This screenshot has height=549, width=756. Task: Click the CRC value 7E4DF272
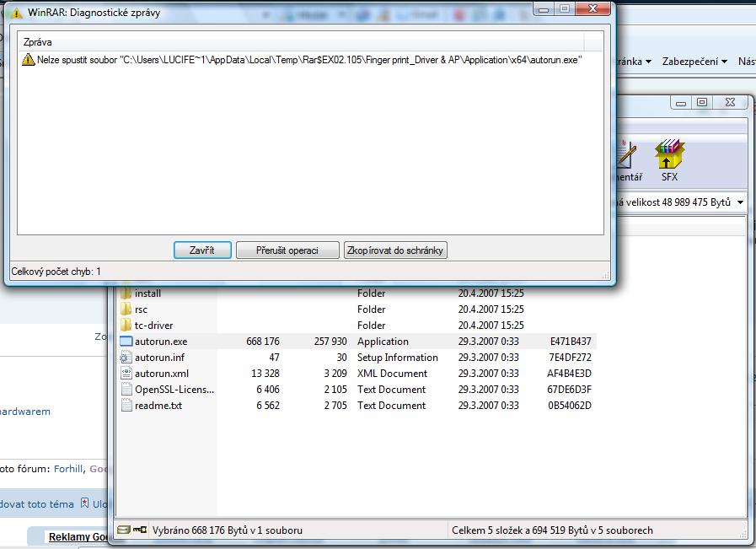(x=570, y=358)
